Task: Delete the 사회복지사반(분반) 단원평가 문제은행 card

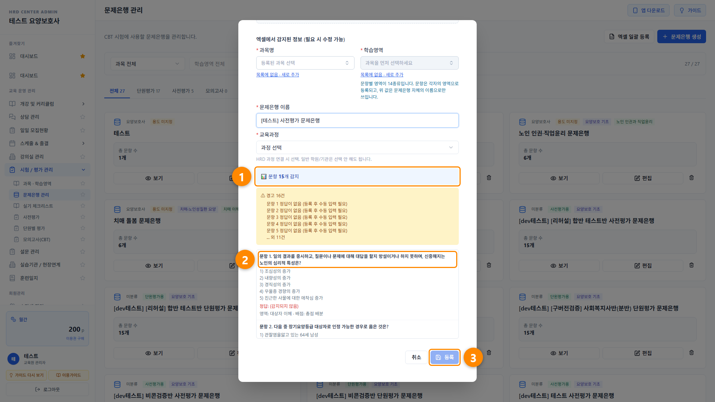Action: [692, 353]
